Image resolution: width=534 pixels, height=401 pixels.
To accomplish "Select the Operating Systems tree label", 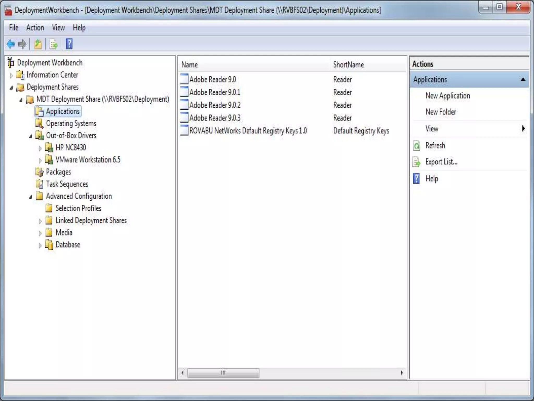I will pos(71,123).
